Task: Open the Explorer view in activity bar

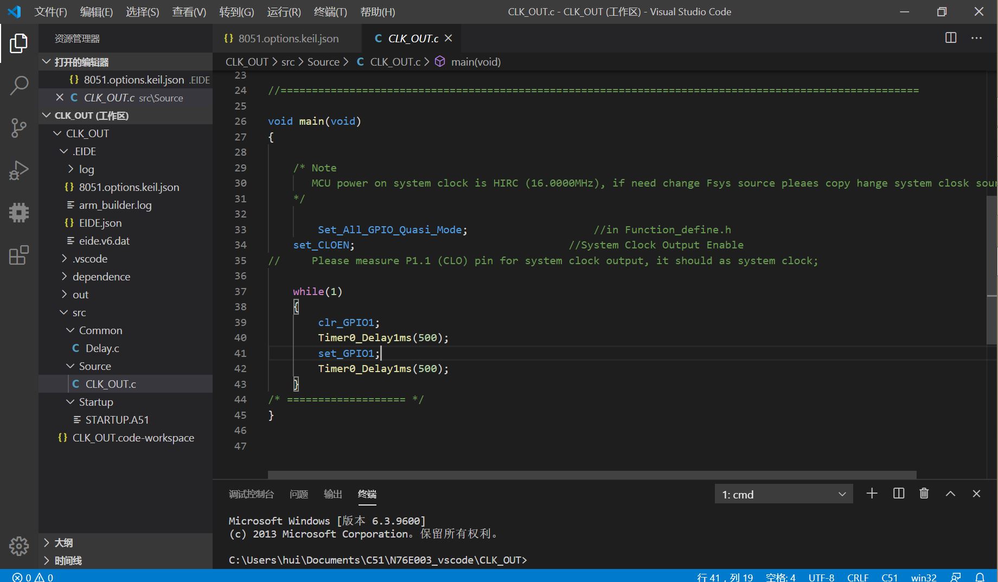Action: click(19, 43)
